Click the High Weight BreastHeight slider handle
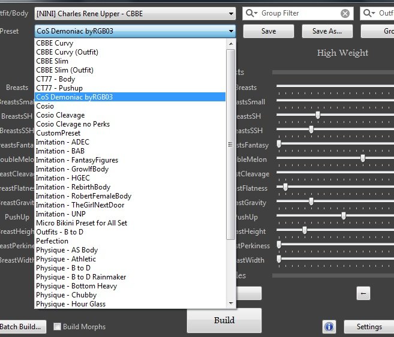The image size is (394, 337). (x=305, y=230)
